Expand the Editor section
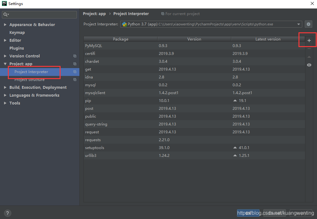The height and width of the screenshot is (219, 317). [x=5, y=40]
